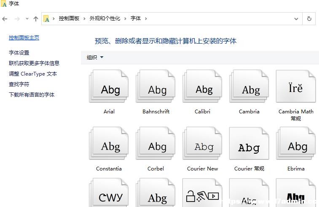Select the heavy black Abg font icon

(x=296, y=193)
